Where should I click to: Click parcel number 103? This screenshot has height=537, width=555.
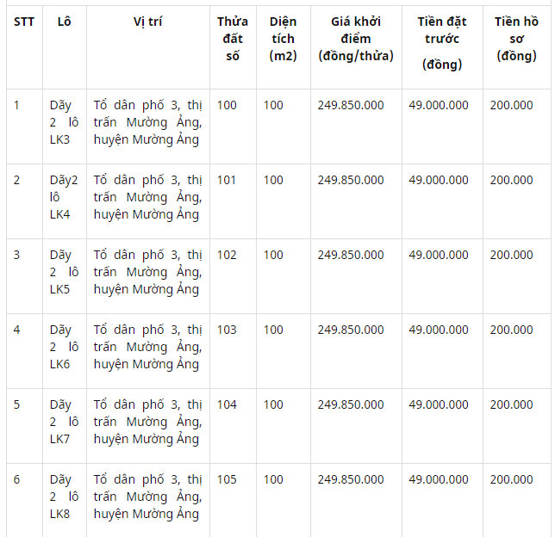[x=227, y=330]
